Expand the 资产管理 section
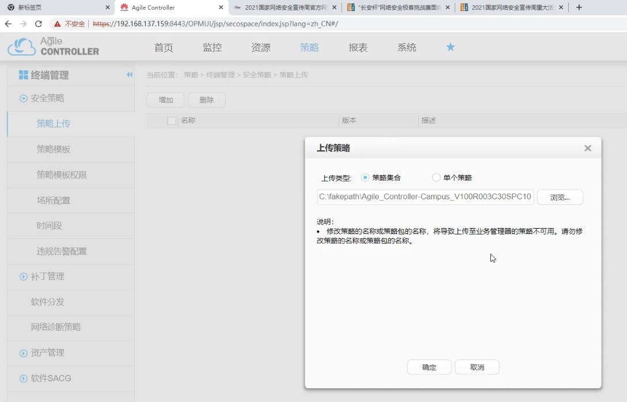627x402 pixels. (x=24, y=353)
